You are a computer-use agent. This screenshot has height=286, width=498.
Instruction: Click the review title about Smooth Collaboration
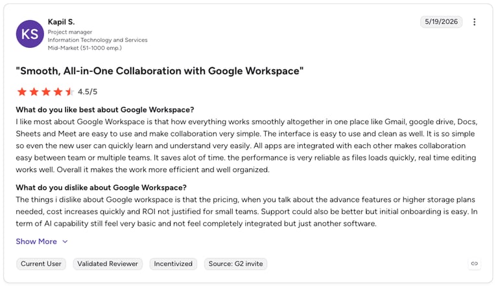pyautogui.click(x=160, y=71)
